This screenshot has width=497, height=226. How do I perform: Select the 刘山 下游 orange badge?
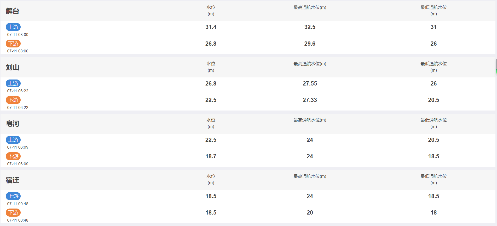(13, 100)
